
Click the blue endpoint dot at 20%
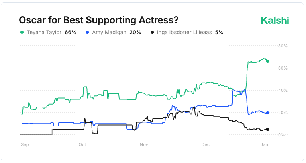pos(267,113)
